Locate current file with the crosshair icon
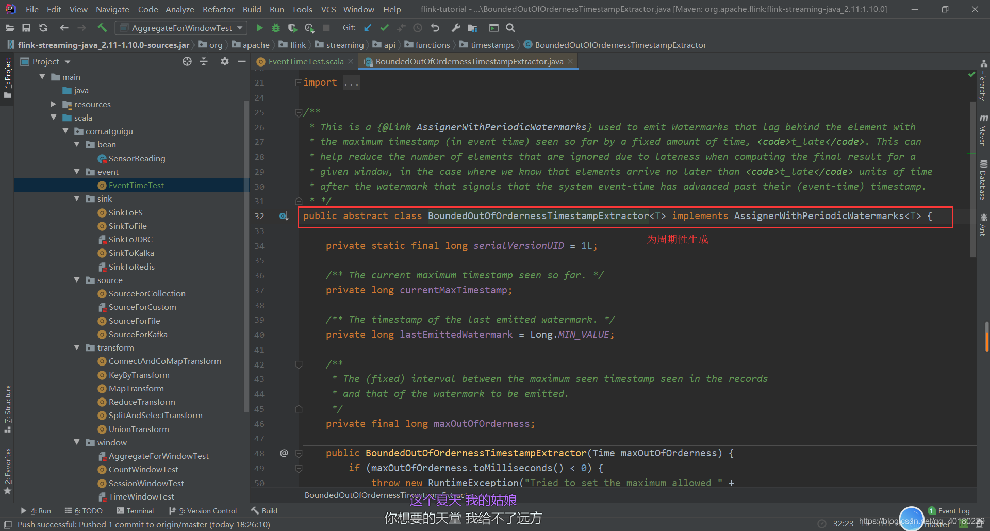 187,61
